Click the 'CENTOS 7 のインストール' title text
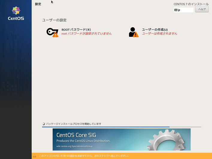The height and width of the screenshot is (159, 212). (191, 4)
